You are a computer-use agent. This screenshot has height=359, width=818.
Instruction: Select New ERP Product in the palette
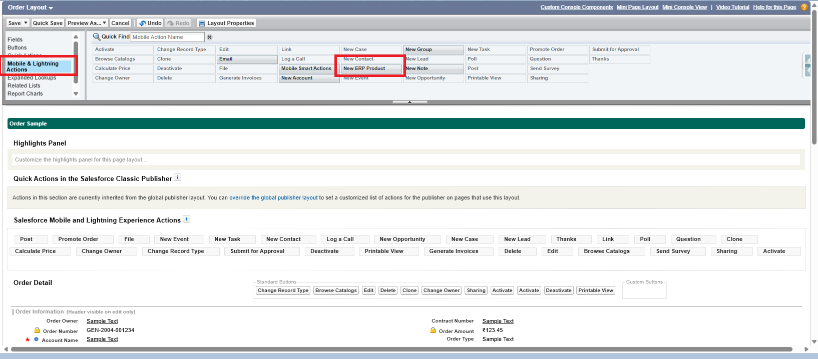pos(371,68)
